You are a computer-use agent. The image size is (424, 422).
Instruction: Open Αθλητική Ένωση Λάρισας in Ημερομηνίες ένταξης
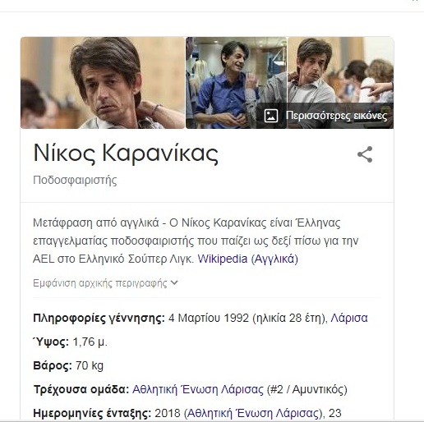tap(254, 413)
